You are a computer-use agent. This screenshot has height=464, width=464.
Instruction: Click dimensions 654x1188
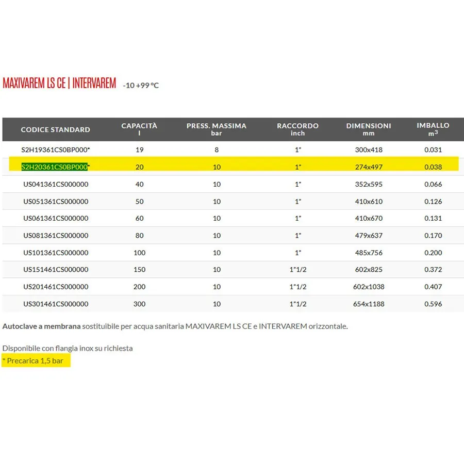pyautogui.click(x=369, y=304)
